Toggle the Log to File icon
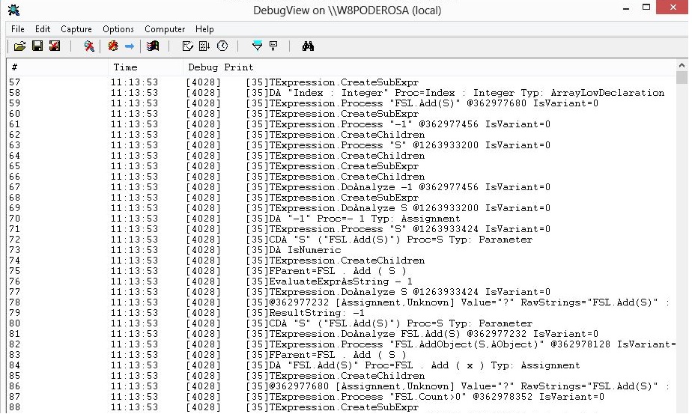 pyautogui.click(x=55, y=46)
